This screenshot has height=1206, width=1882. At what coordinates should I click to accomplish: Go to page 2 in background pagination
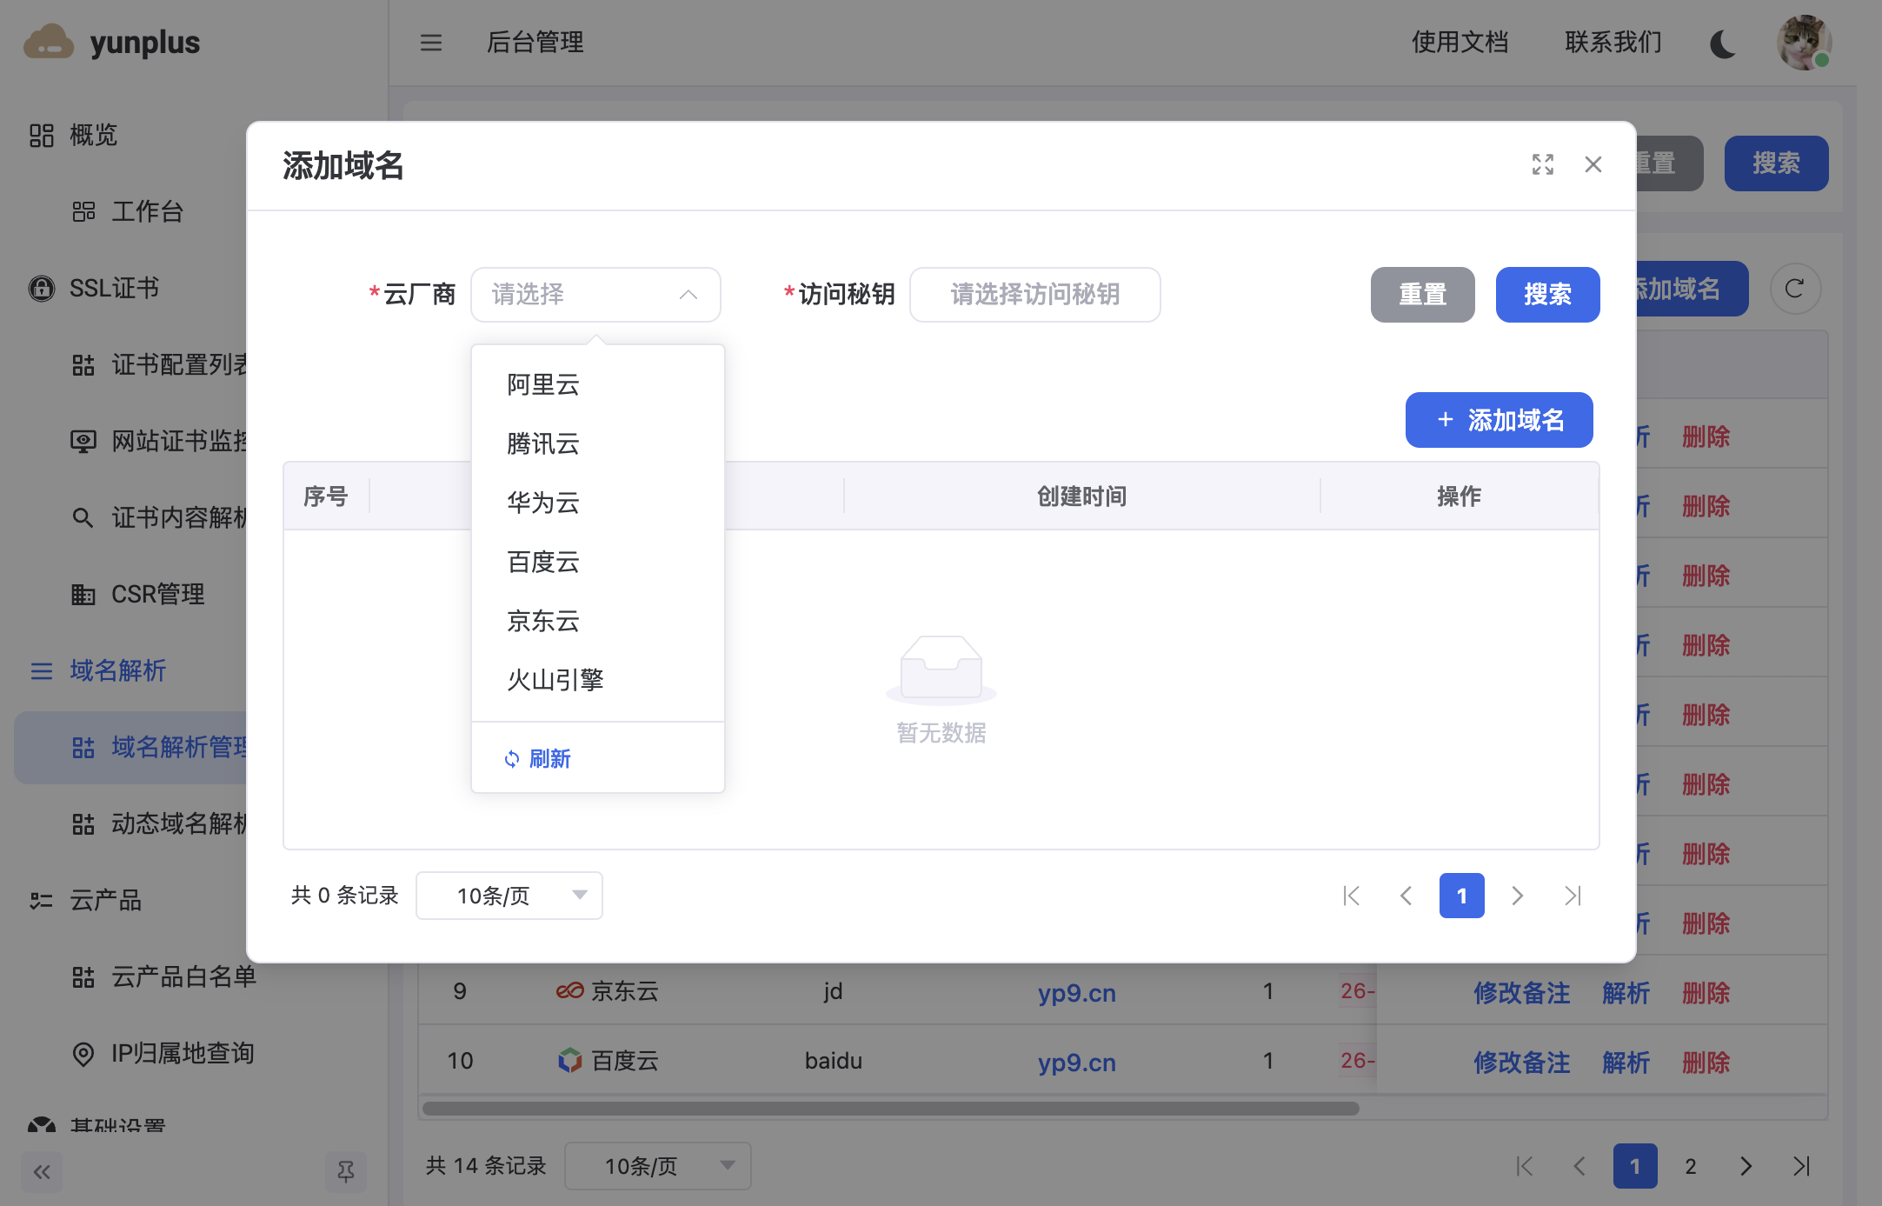tap(1691, 1166)
